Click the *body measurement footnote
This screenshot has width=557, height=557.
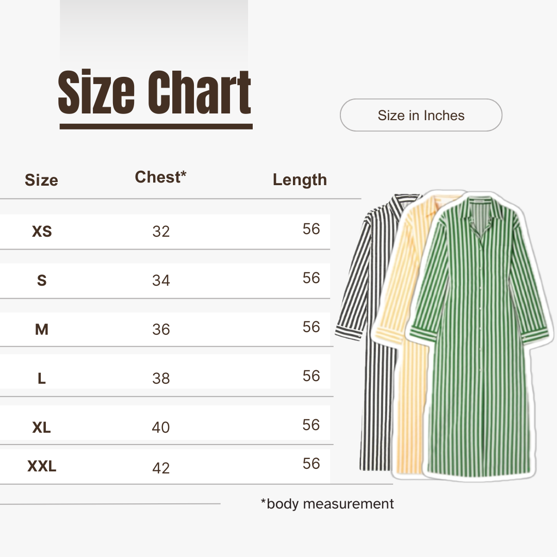pyautogui.click(x=327, y=503)
